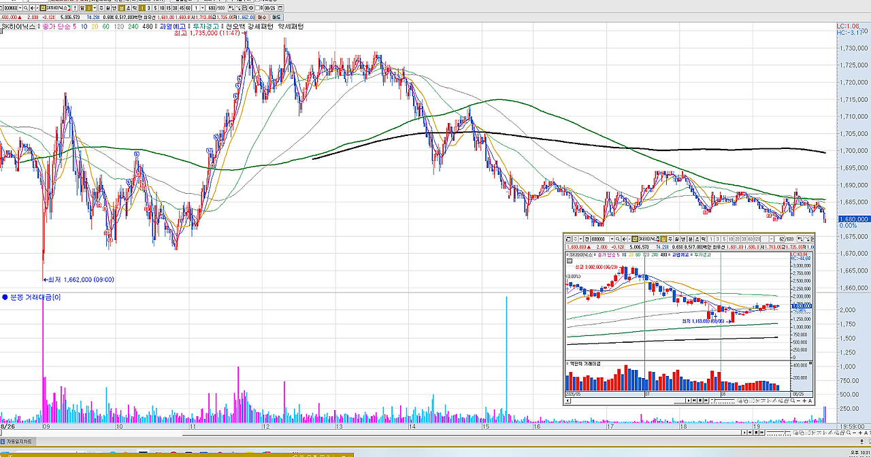The image size is (871, 457).
Task: Click SK하이닉스 label in chart legend
Action: point(18,27)
